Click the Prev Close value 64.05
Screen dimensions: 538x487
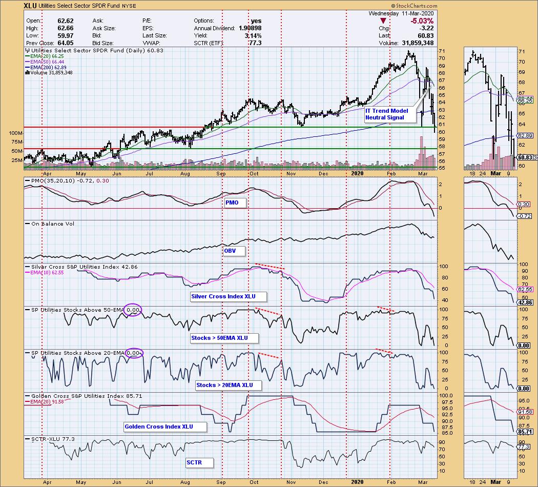(66, 43)
